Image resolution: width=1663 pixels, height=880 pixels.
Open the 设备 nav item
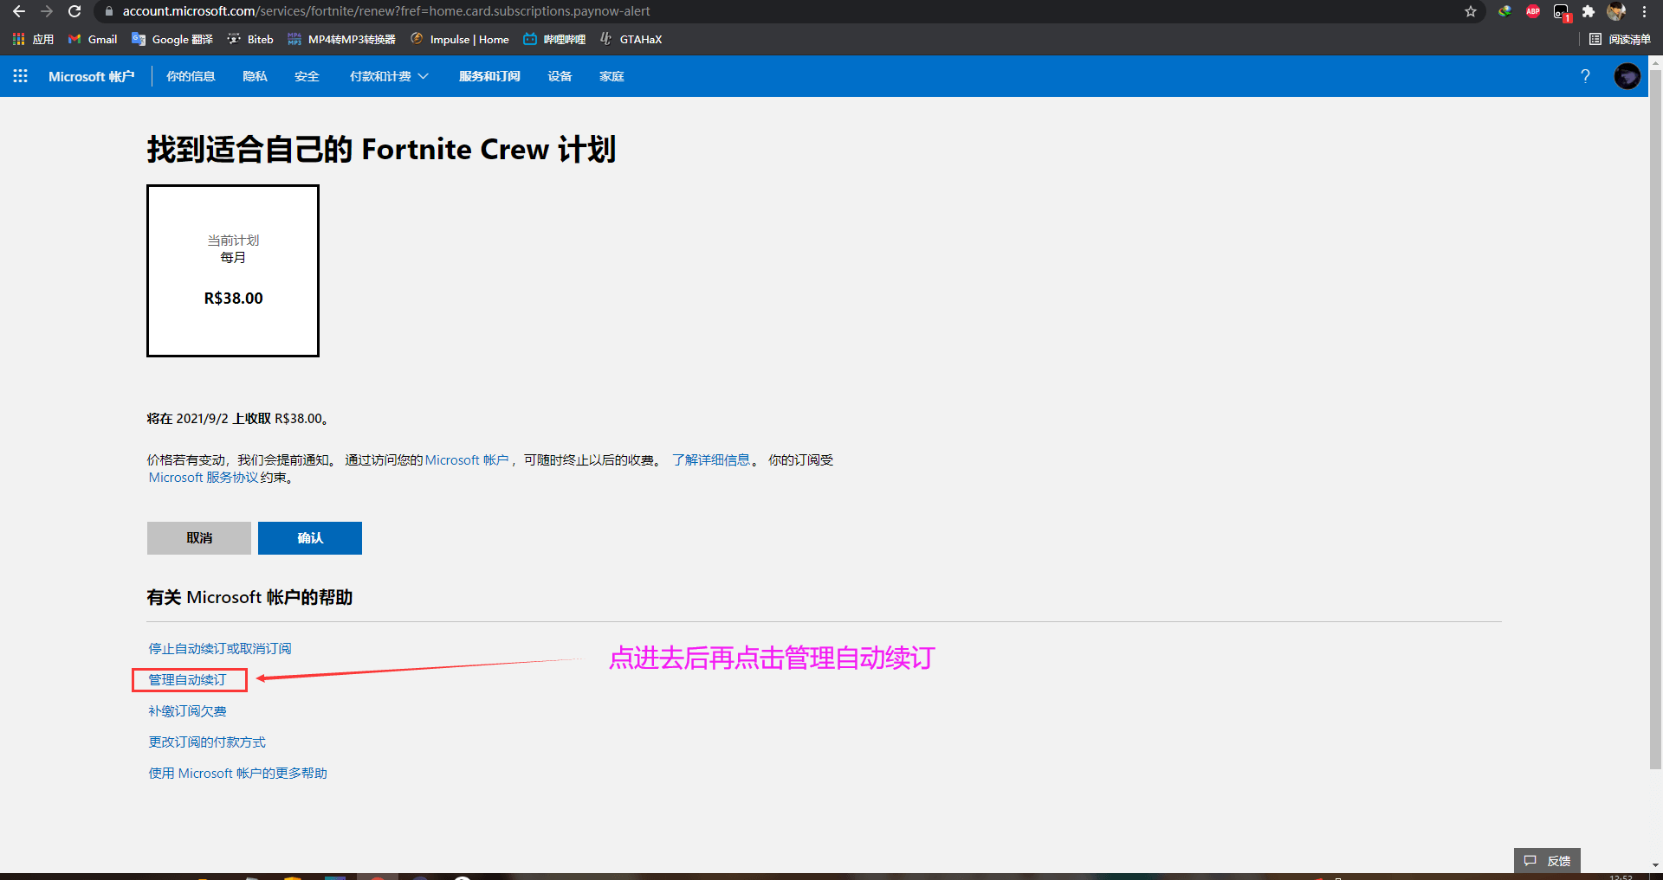[x=560, y=76]
